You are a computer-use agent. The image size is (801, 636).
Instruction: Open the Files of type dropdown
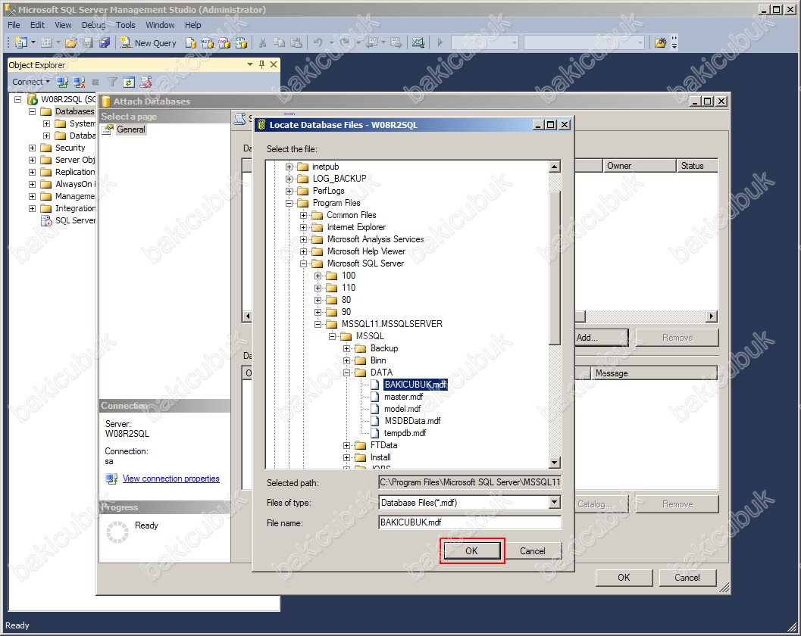click(555, 502)
